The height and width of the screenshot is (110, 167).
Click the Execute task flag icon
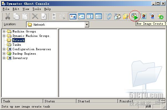point(54,16)
